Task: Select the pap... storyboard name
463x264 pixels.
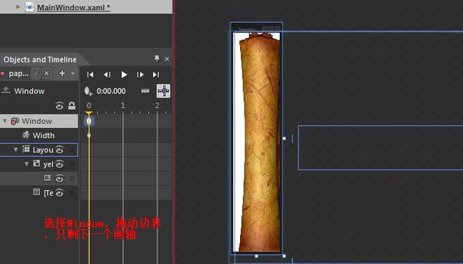Action: [19, 74]
